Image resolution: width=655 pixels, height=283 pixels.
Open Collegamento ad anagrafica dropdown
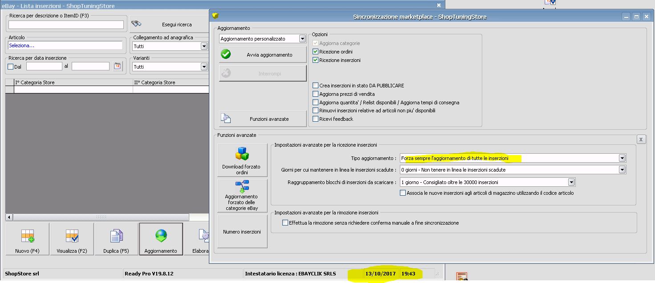[x=204, y=46]
